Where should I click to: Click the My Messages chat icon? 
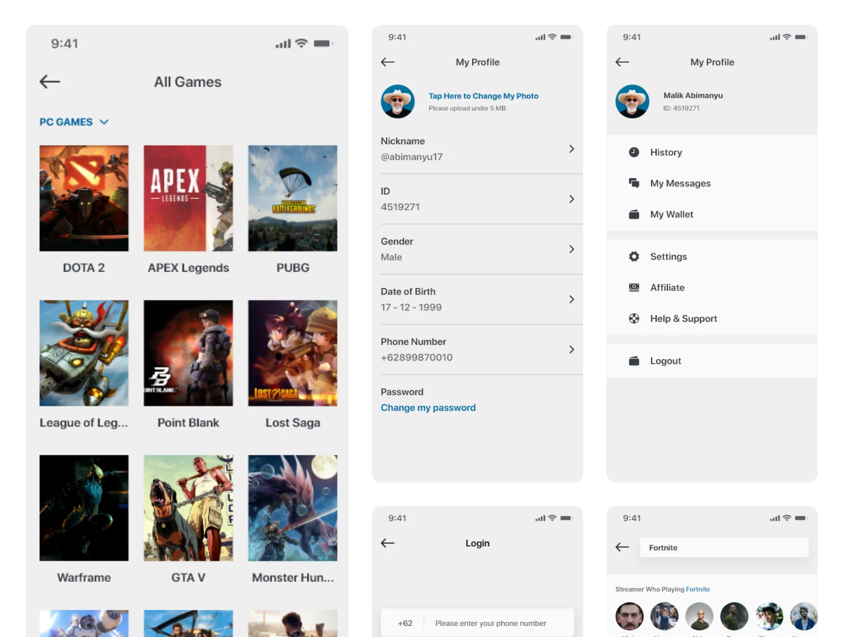point(634,183)
